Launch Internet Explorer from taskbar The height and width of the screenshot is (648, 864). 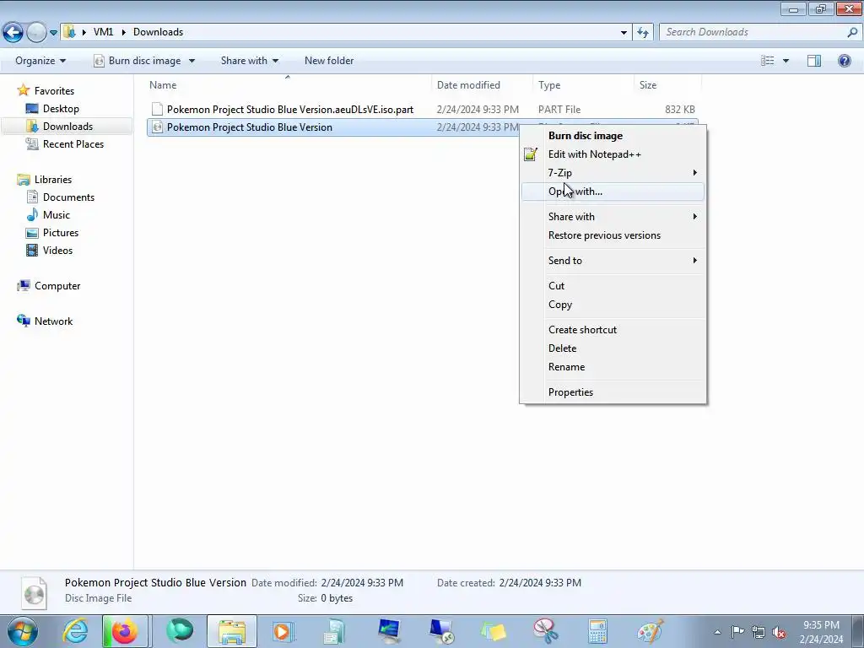point(75,631)
